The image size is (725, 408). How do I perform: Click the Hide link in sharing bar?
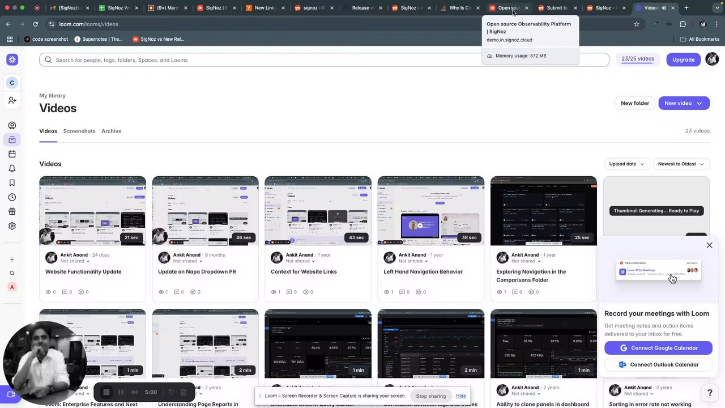click(461, 396)
